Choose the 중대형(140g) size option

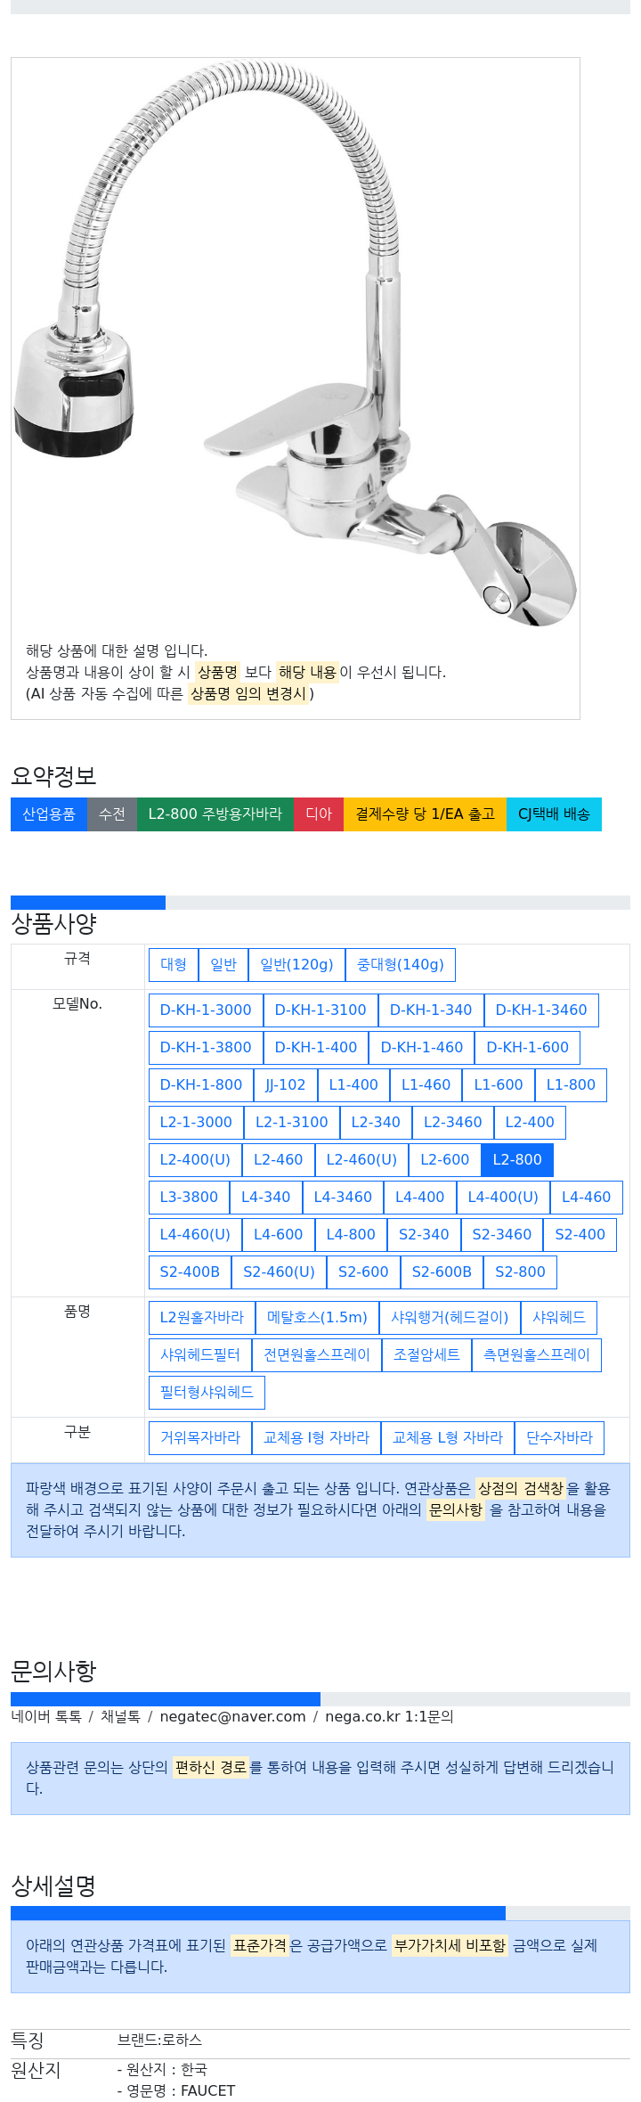pos(401,965)
